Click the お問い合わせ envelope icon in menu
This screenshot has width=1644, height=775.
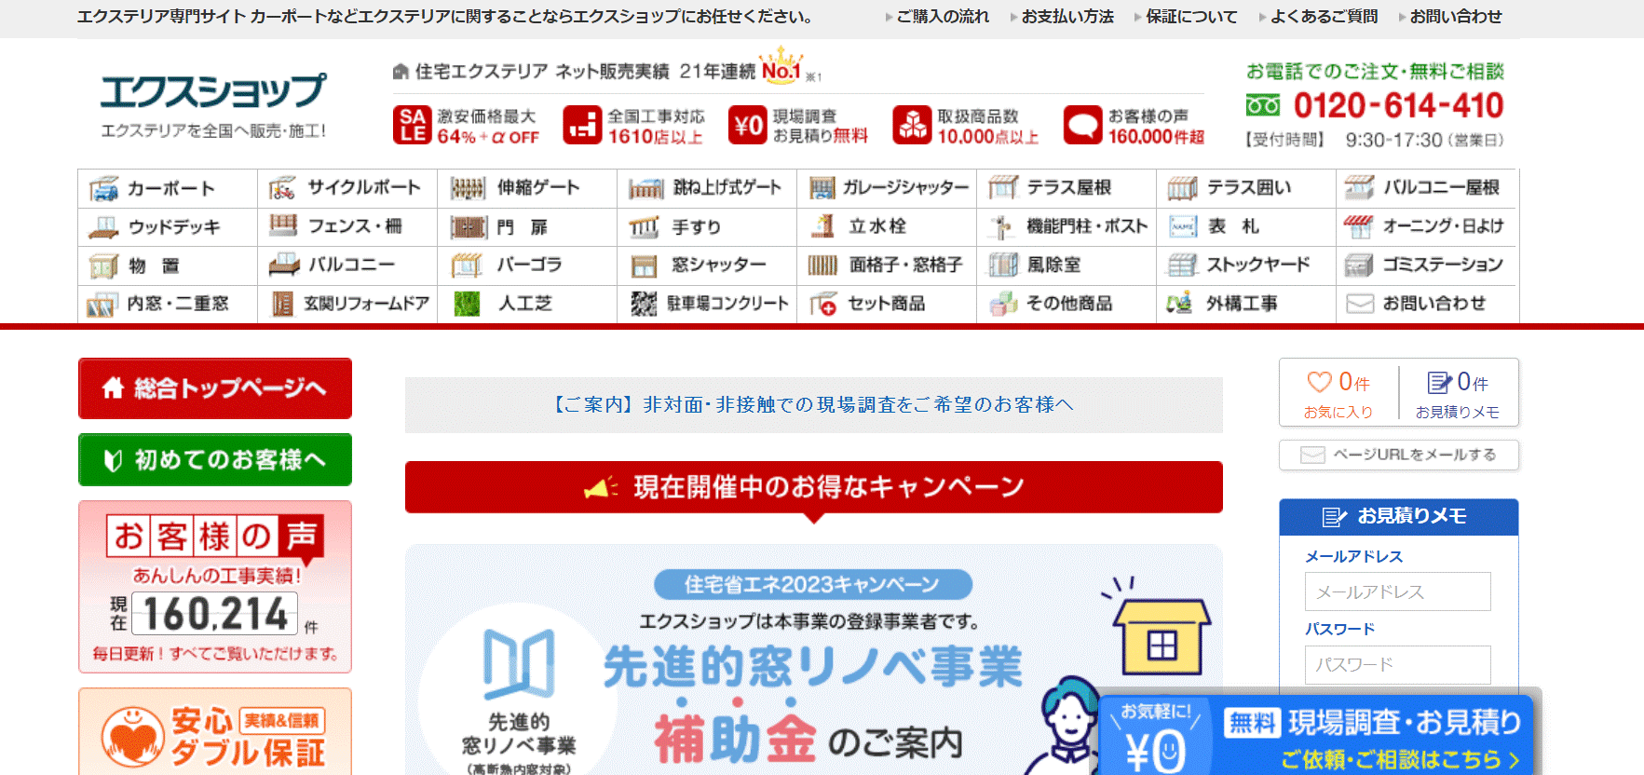click(1360, 304)
